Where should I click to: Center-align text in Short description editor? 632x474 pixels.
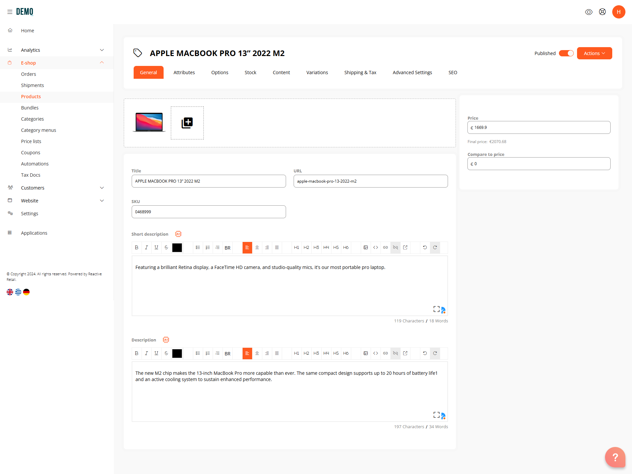(257, 248)
